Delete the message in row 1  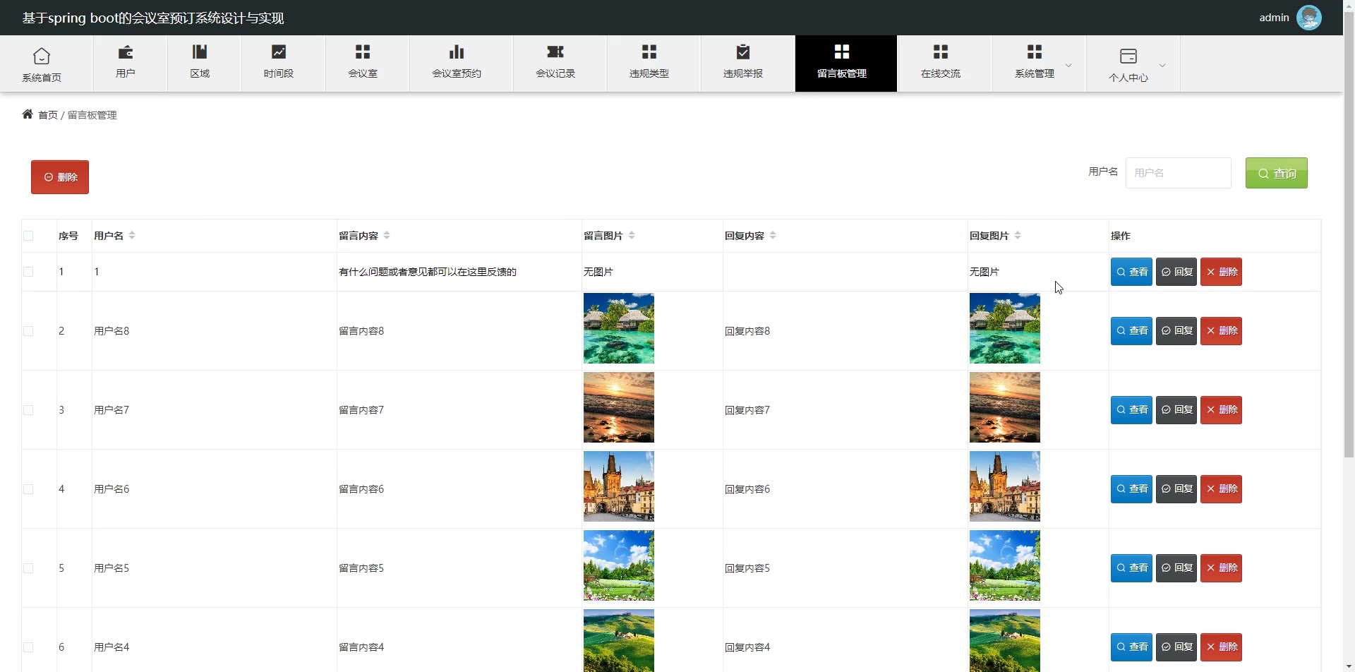1221,272
